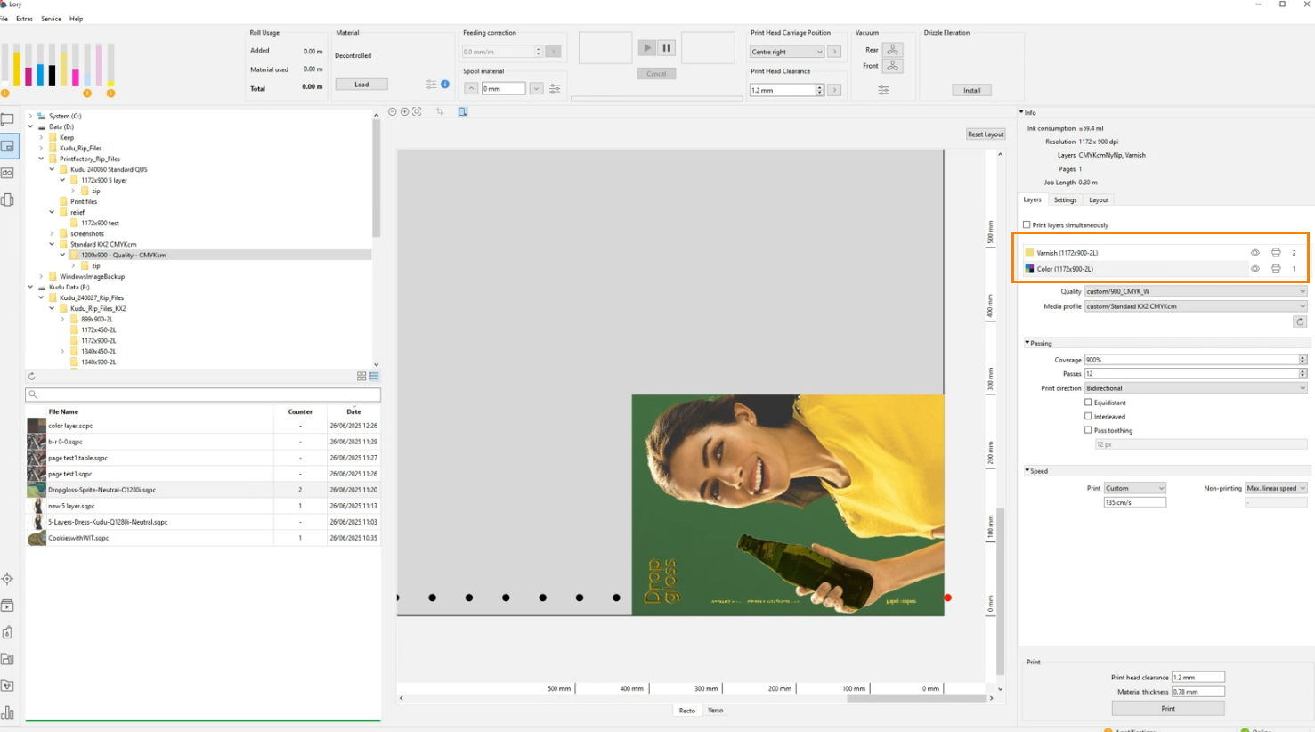
Task: Click the Install button under Drizzle Elevation
Action: tap(971, 90)
